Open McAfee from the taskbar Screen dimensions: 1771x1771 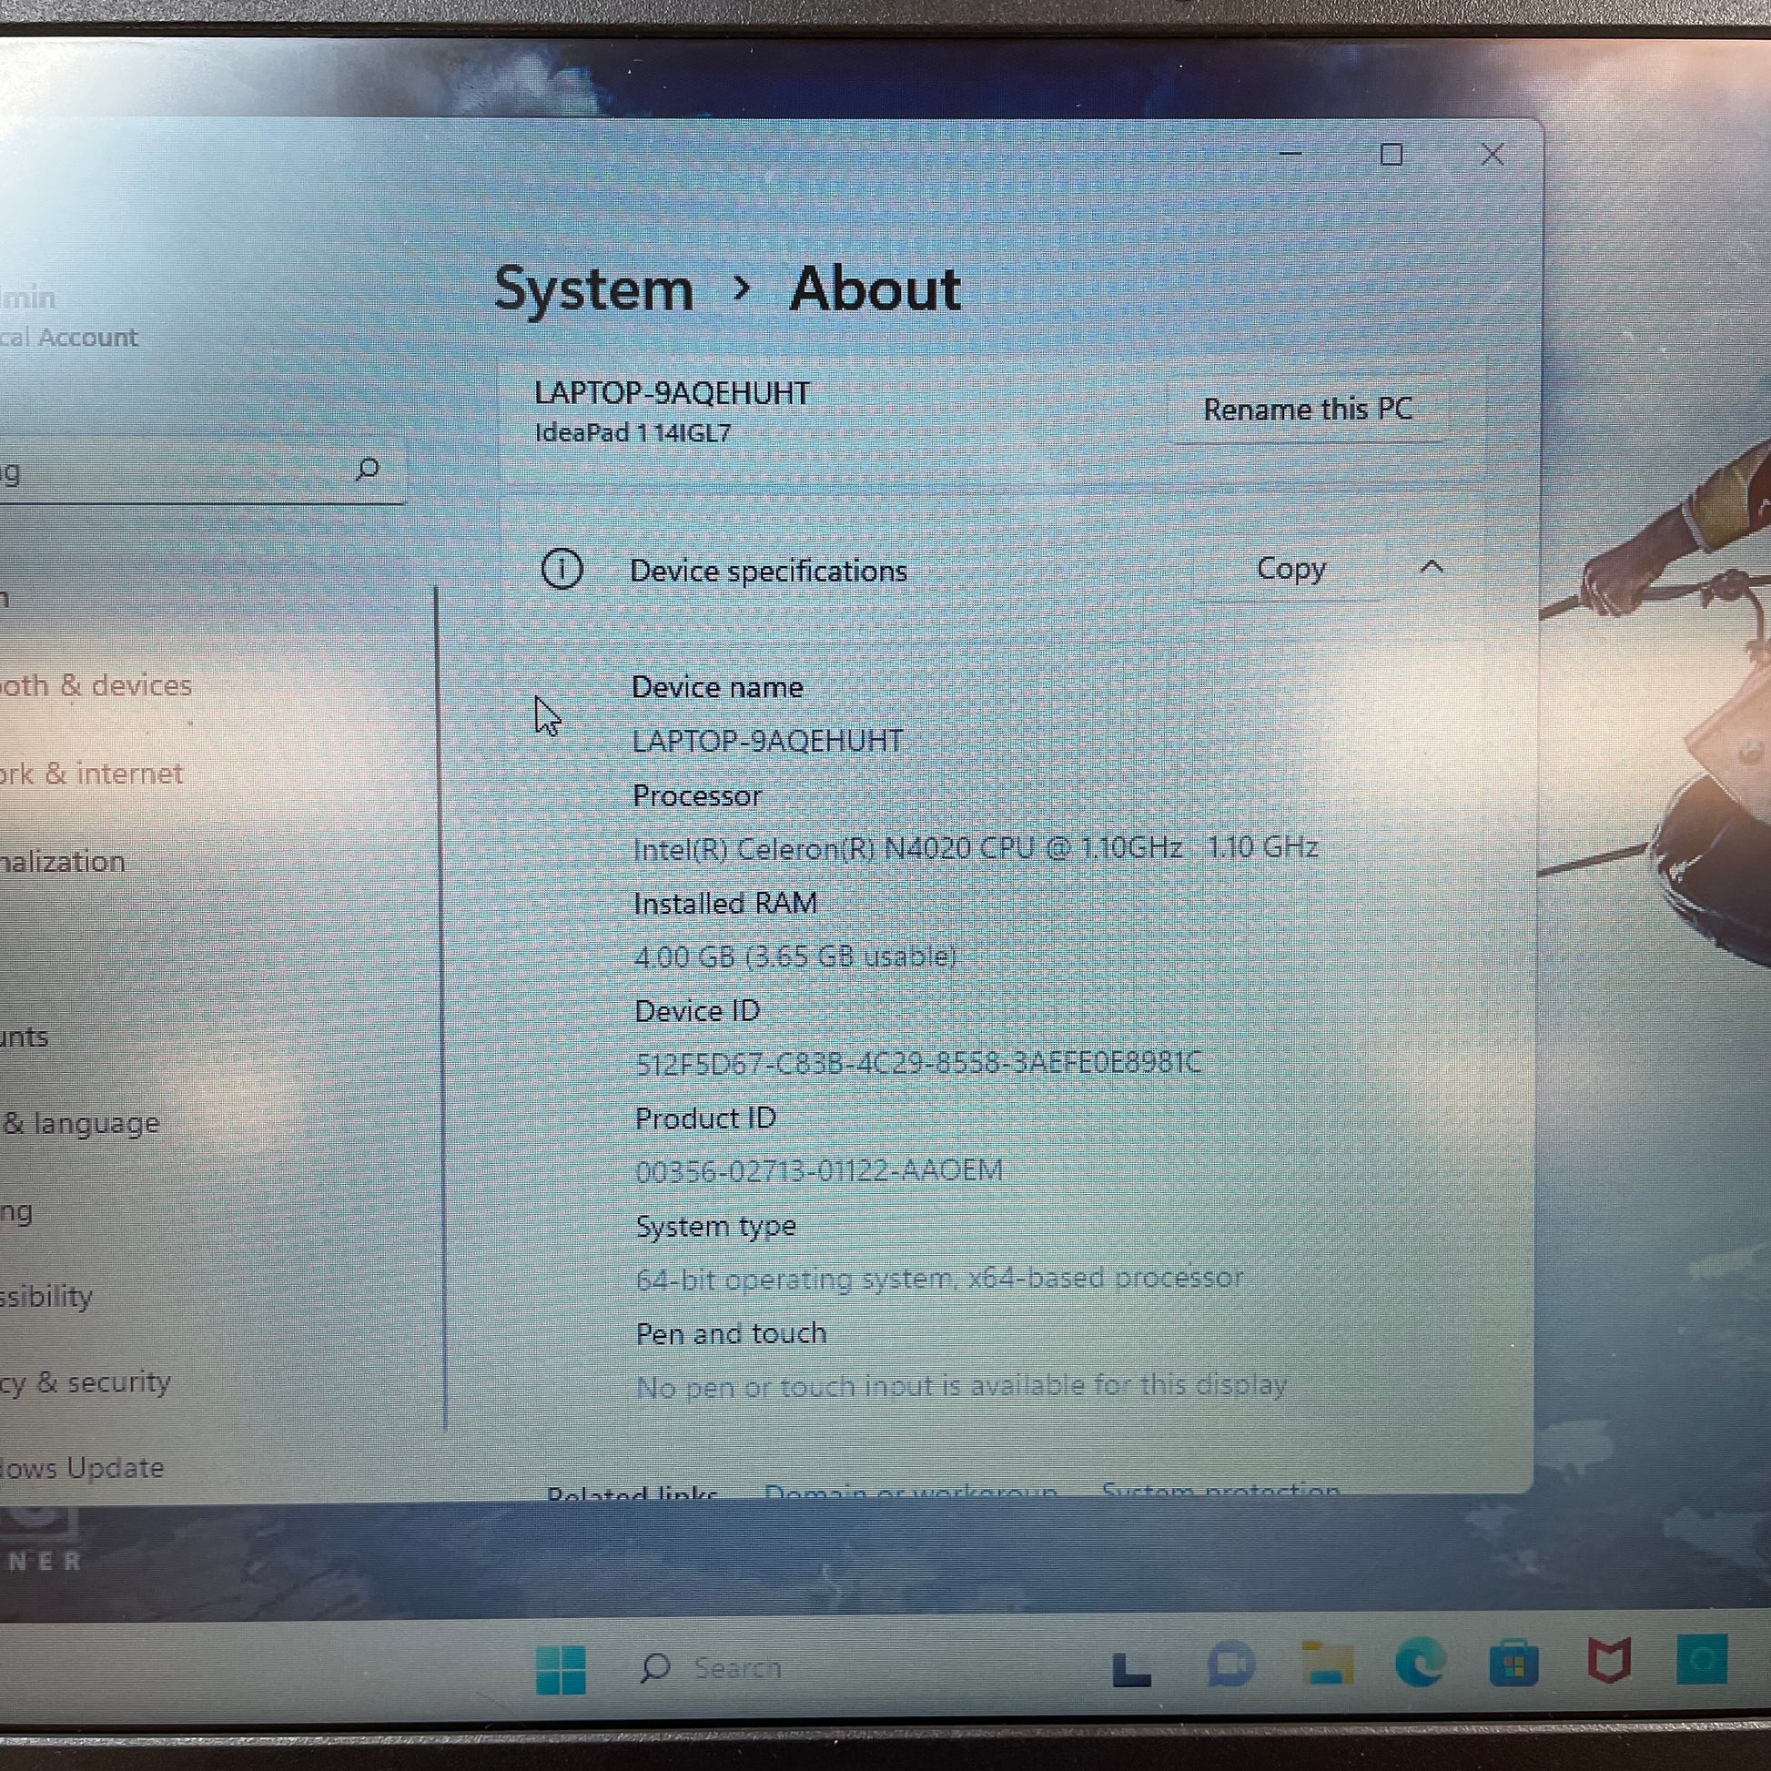pyautogui.click(x=1609, y=1660)
